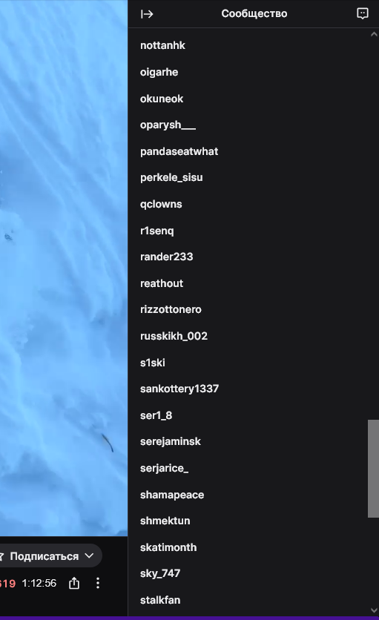Select user russkikh_002
The width and height of the screenshot is (379, 620).
[174, 336]
